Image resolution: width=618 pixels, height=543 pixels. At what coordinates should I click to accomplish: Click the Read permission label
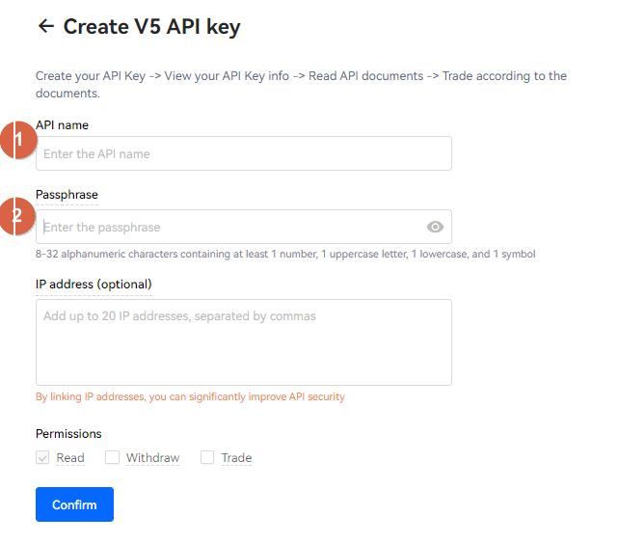(70, 457)
